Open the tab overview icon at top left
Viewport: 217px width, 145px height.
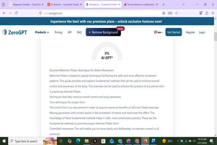[x=4, y=4]
